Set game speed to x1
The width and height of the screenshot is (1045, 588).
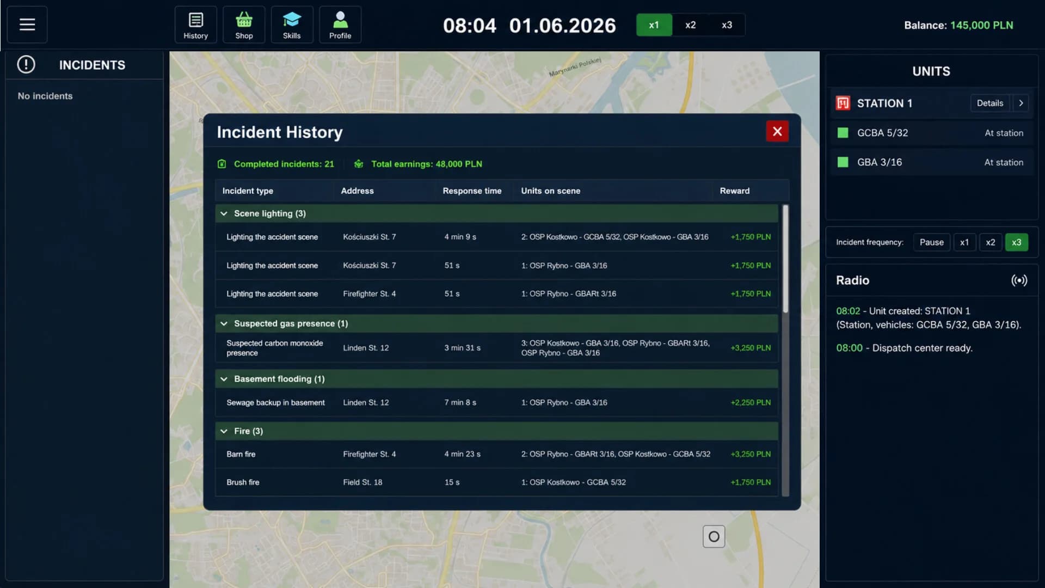coord(654,25)
